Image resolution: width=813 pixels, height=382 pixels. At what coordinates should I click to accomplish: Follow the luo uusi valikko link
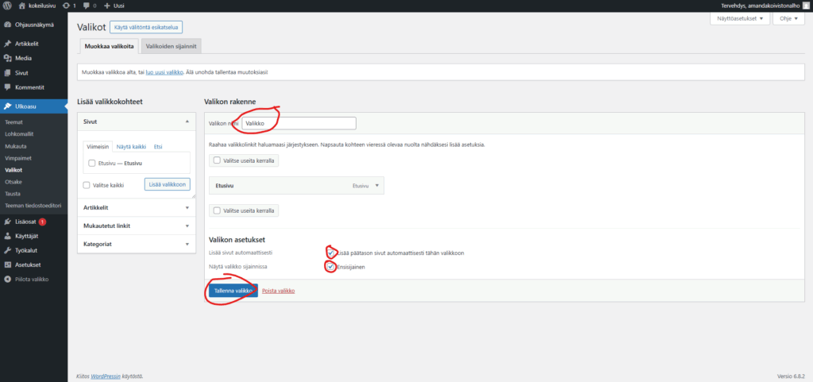pos(164,72)
